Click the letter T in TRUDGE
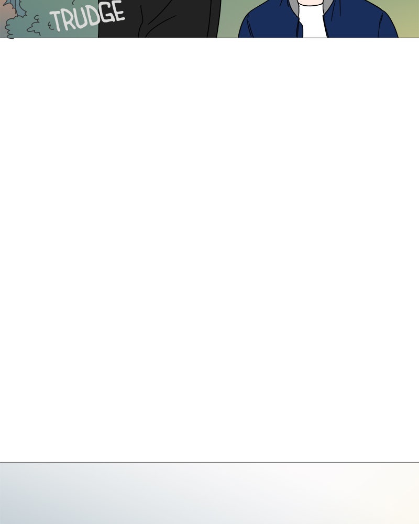419x524 pixels. pyautogui.click(x=57, y=20)
